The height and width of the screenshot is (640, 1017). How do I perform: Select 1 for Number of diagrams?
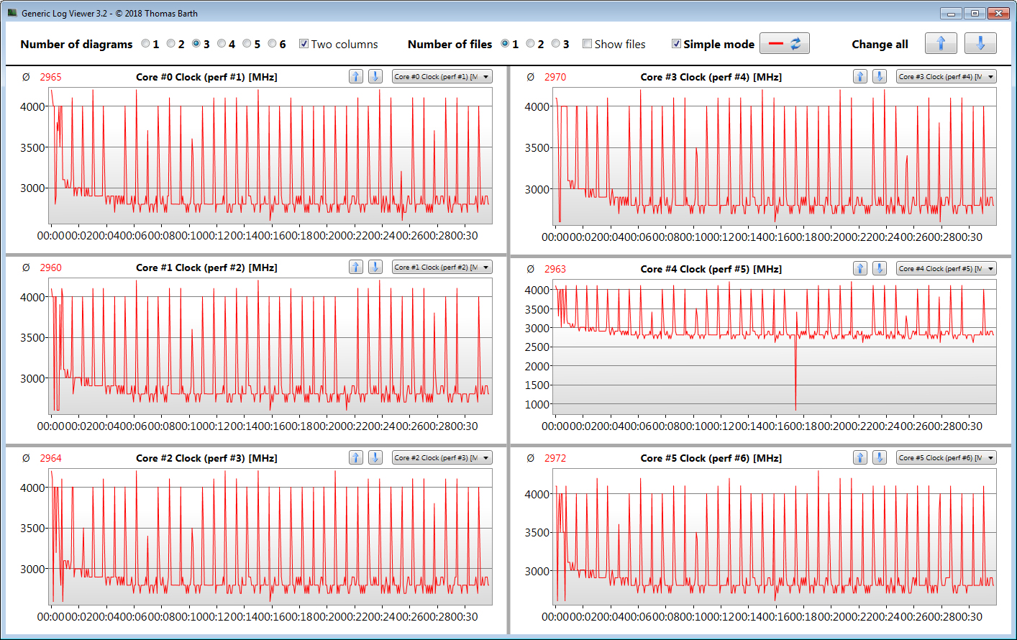[x=146, y=44]
